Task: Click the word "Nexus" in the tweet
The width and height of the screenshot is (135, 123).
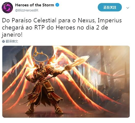Action: pos(87,21)
